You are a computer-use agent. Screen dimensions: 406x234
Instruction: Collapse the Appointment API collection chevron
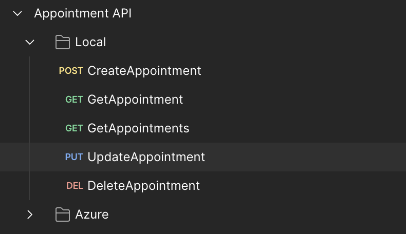tap(17, 13)
